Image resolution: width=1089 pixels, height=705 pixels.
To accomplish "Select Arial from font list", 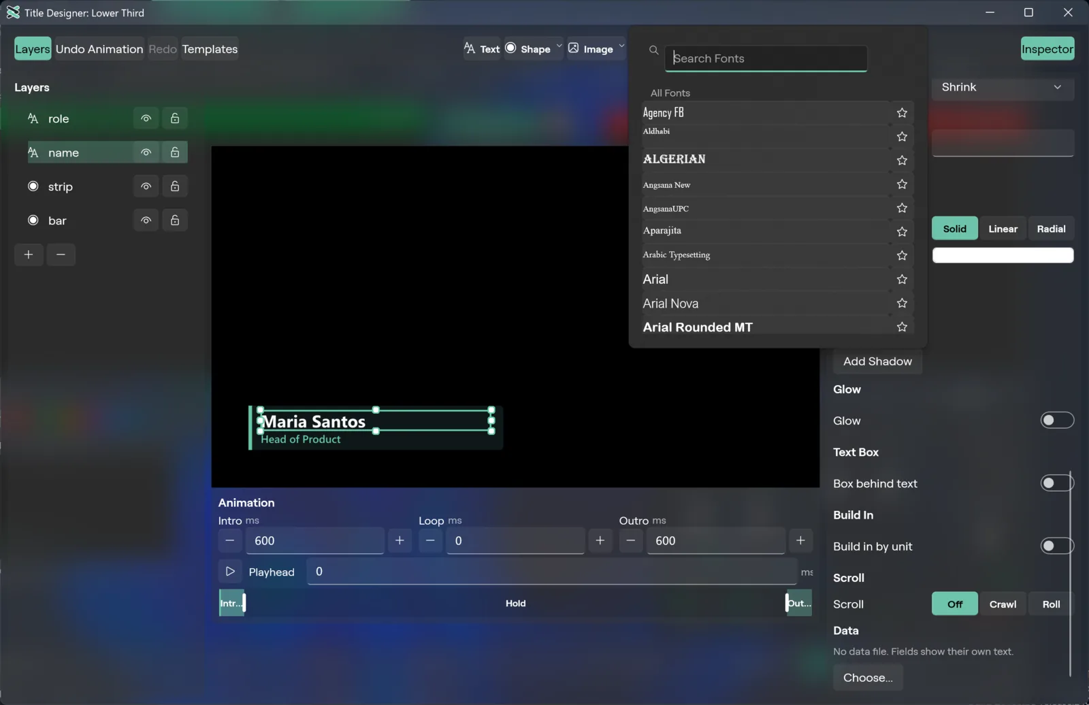I will 766,280.
